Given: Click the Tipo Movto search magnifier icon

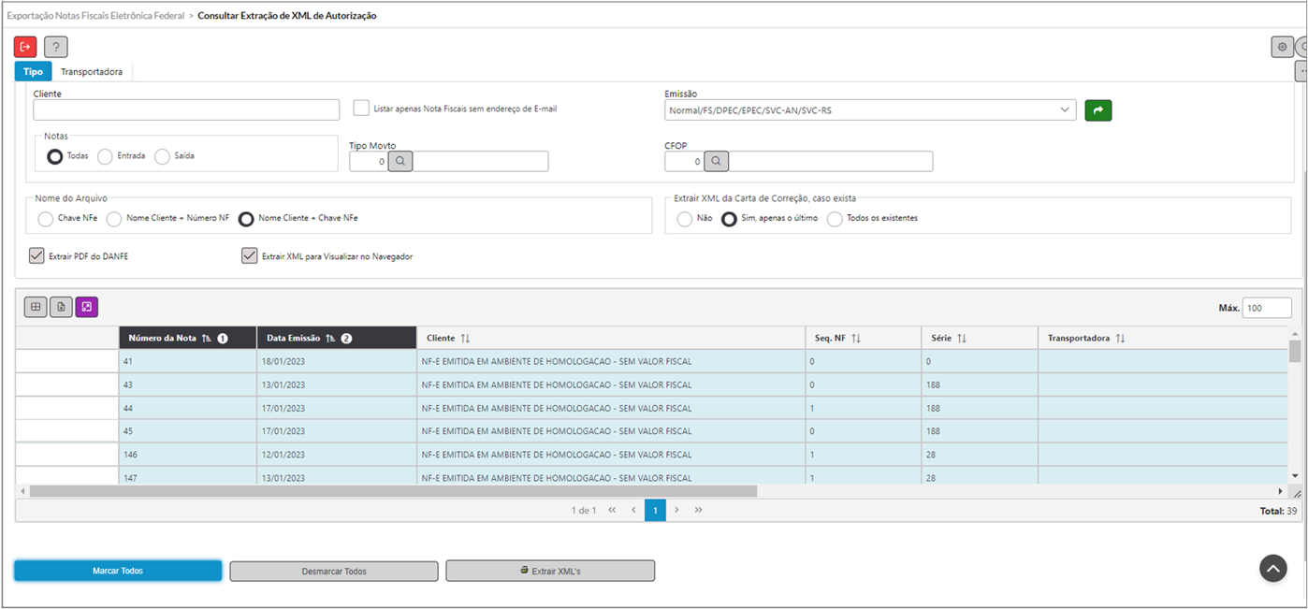Looking at the screenshot, I should [x=400, y=162].
